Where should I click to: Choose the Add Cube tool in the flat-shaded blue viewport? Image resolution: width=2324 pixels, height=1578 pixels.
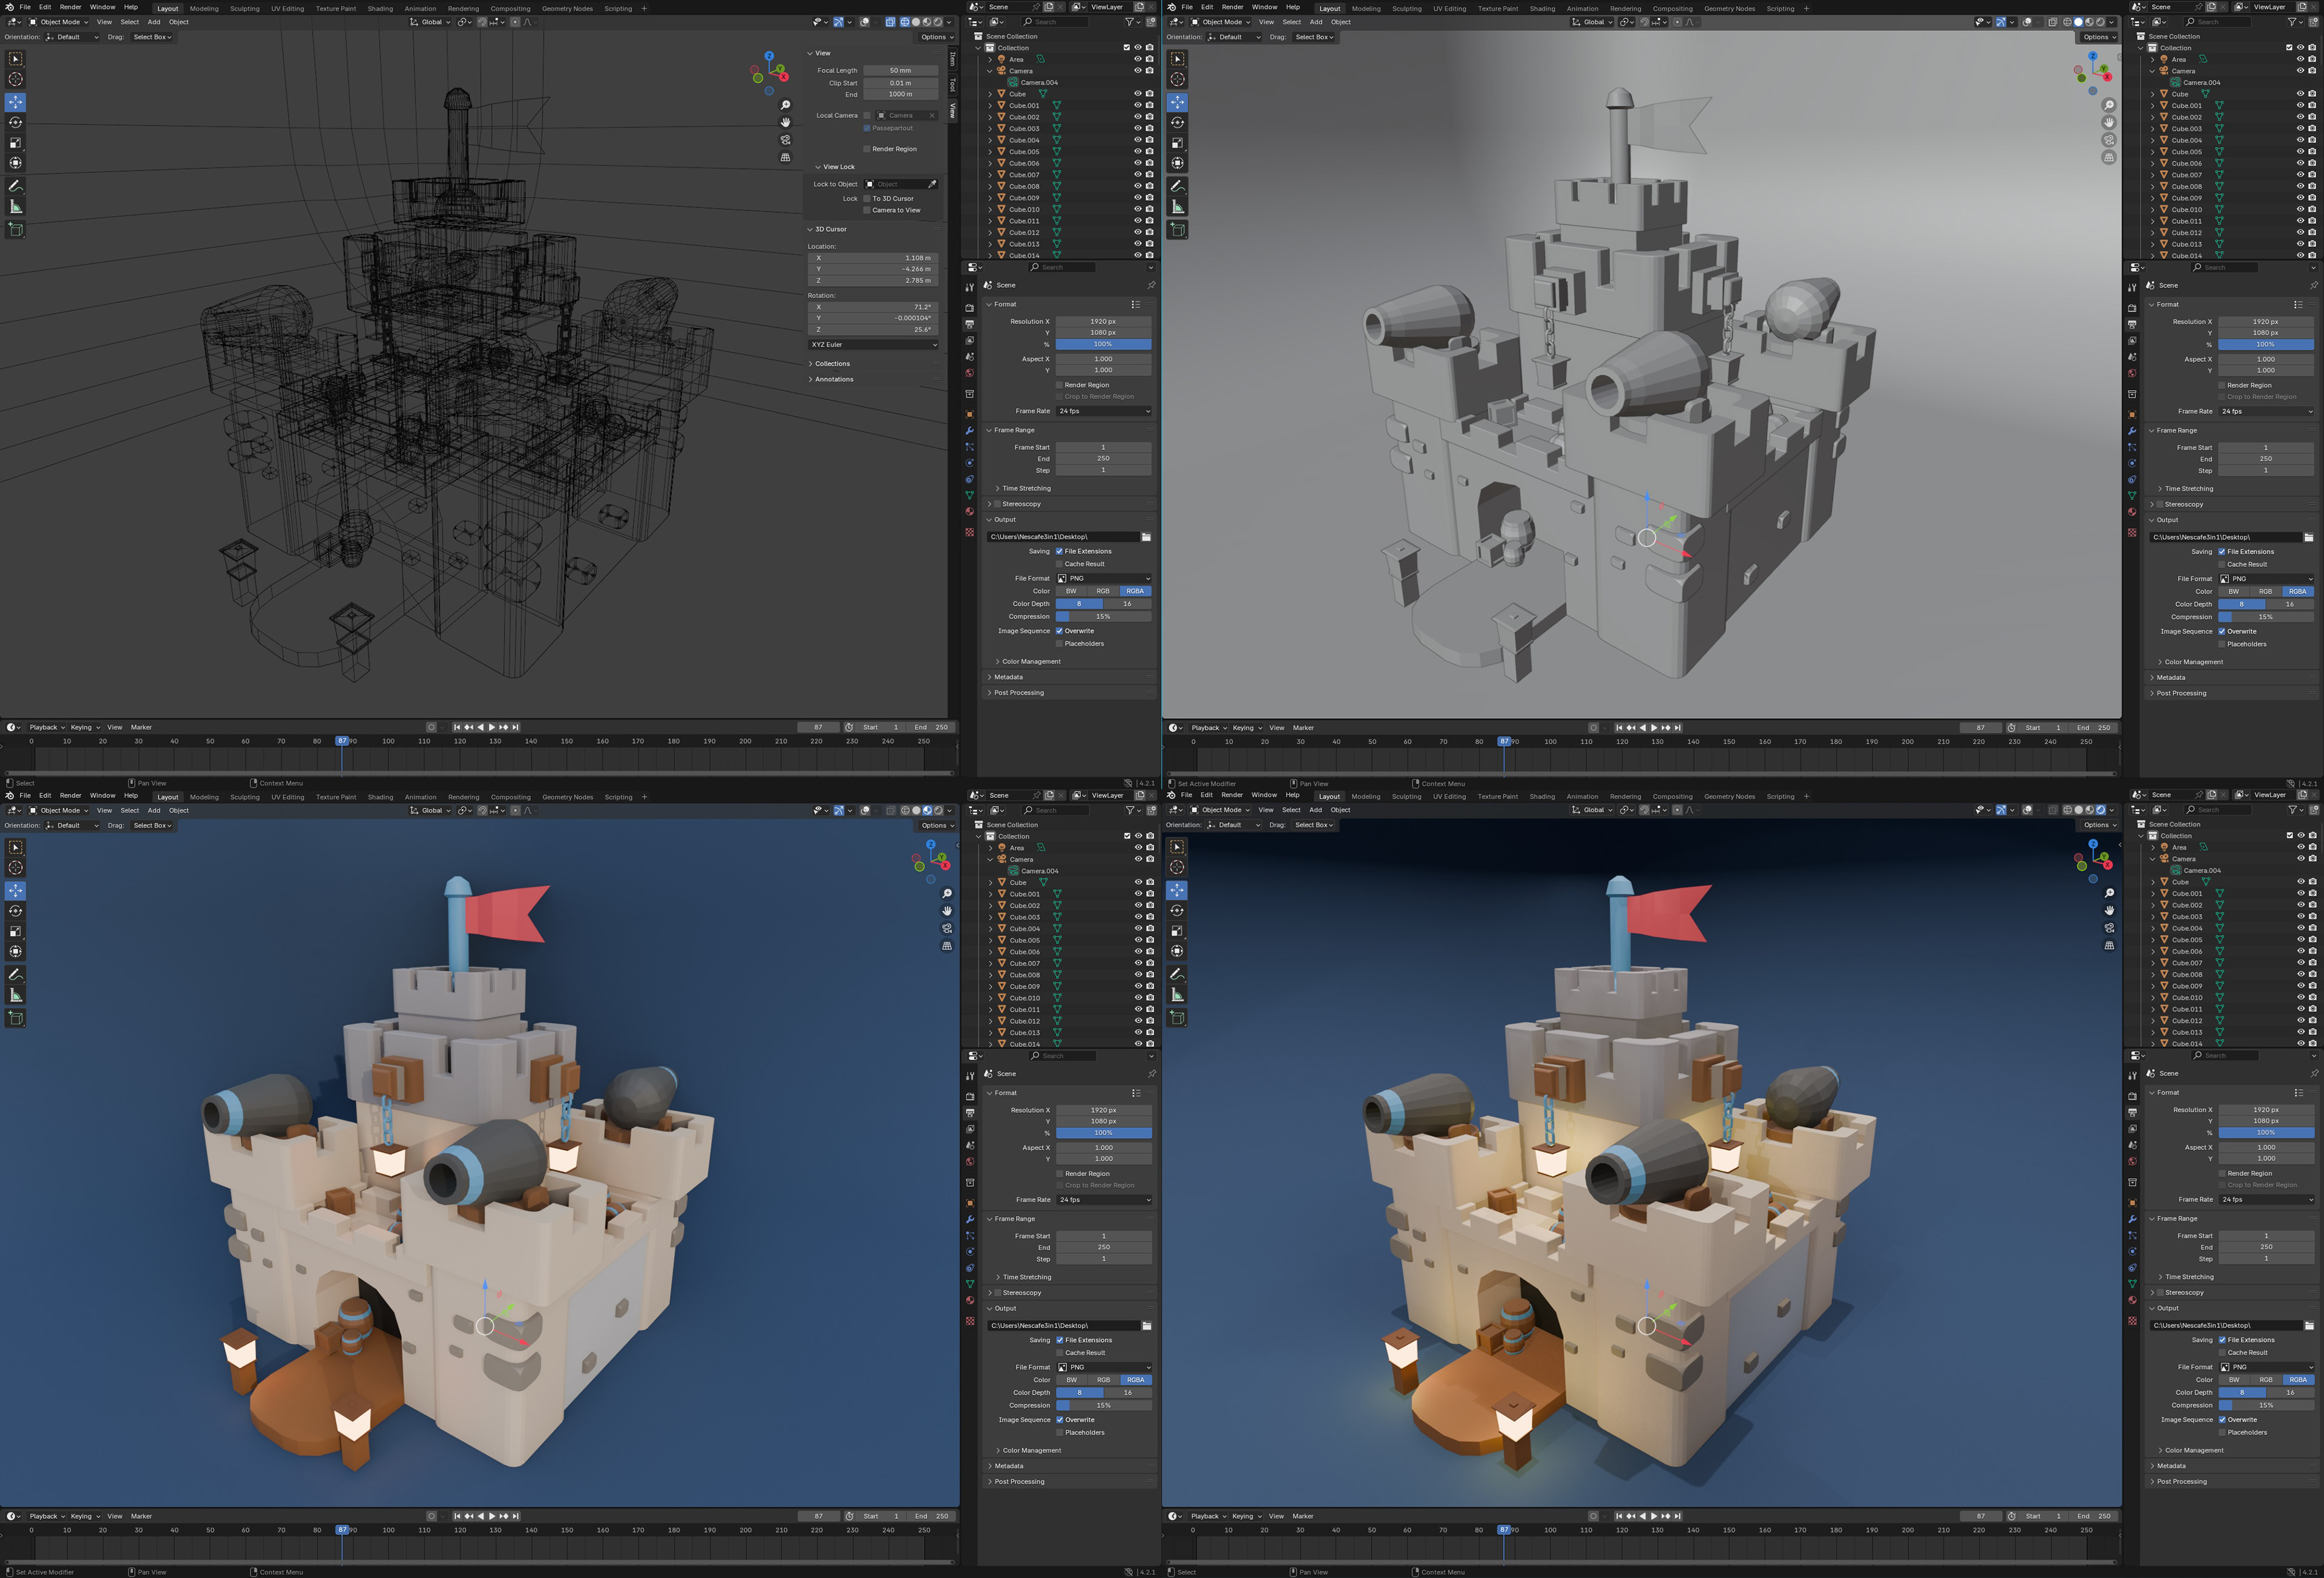click(x=16, y=1018)
